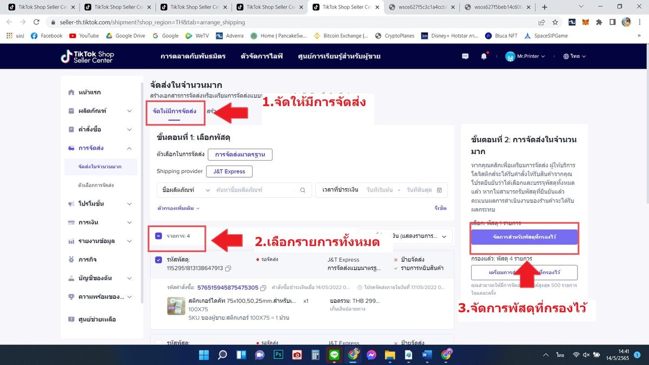Uncheck the checkbox for package 1152951813138647913
Screen dimensions: 649x365
coord(158,260)
